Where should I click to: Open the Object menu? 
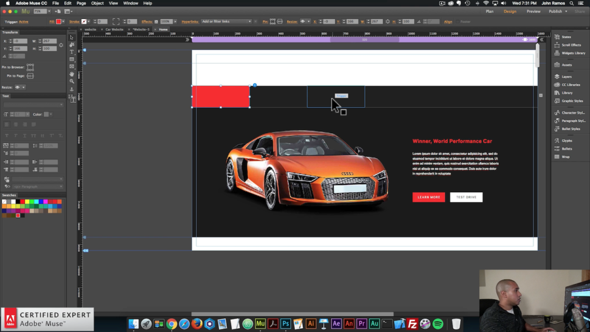tap(97, 3)
